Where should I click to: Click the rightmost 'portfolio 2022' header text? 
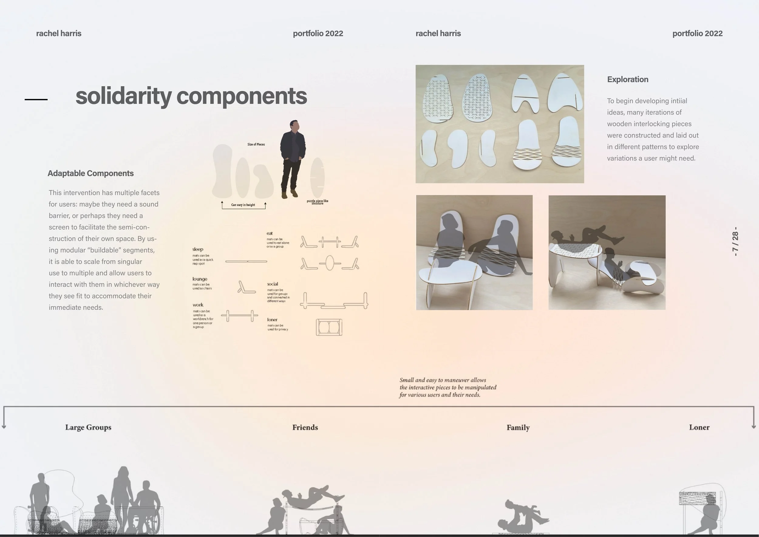697,33
